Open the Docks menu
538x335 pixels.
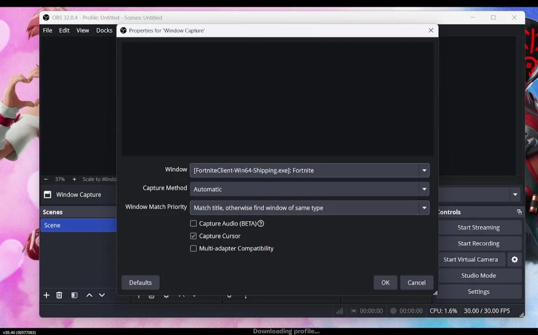click(104, 31)
